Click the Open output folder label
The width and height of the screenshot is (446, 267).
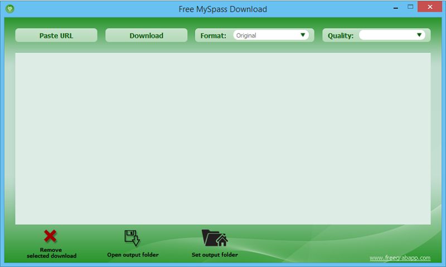(x=133, y=255)
